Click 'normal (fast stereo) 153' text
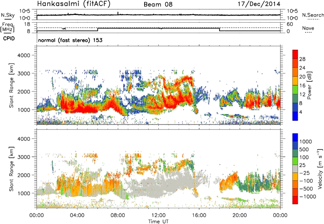Viewport: 324px width, 224px height. 70,40
